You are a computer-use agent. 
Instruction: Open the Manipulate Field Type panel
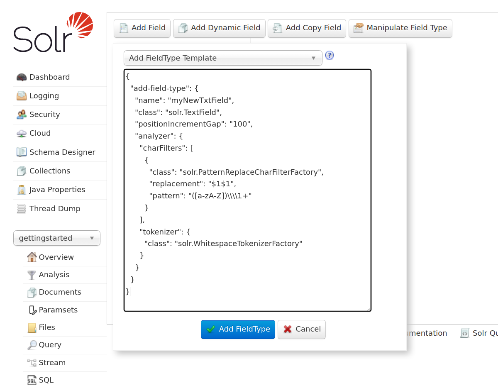(400, 28)
